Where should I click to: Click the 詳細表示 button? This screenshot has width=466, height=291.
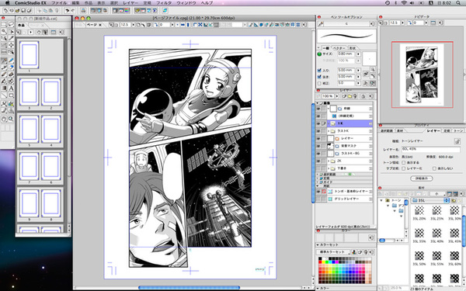click(422, 178)
